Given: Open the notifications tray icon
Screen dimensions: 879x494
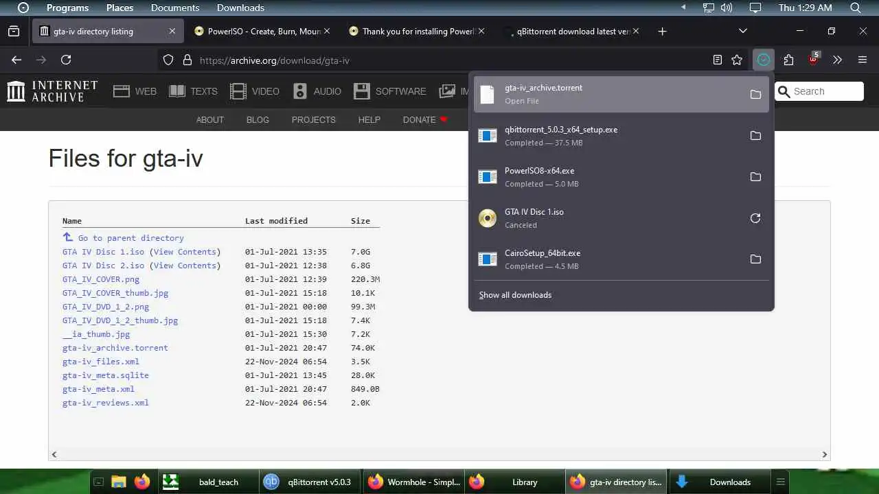Looking at the screenshot, I should pos(755,8).
